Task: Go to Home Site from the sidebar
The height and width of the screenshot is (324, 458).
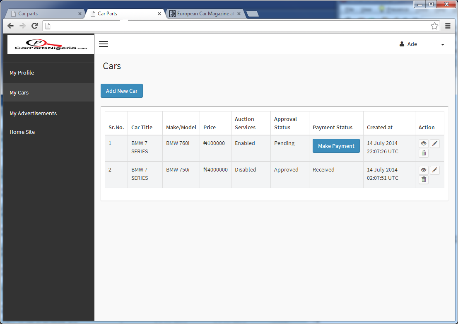Action: (x=22, y=132)
